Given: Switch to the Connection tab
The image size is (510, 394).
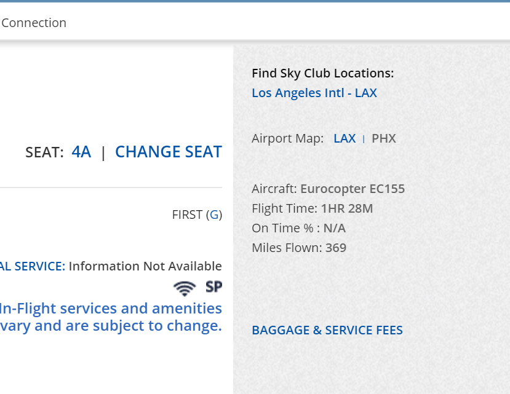Looking at the screenshot, I should 34,23.
